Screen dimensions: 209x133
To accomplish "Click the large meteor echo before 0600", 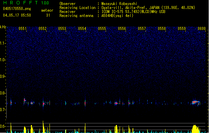I will [196, 102].
